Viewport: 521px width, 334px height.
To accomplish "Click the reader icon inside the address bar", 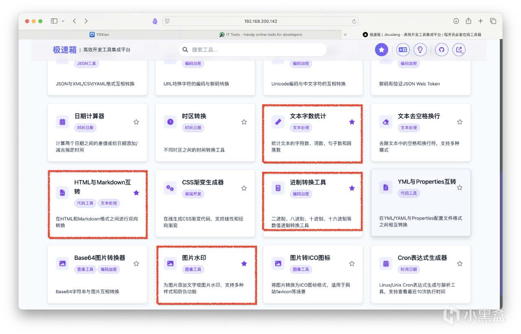I will click(168, 21).
